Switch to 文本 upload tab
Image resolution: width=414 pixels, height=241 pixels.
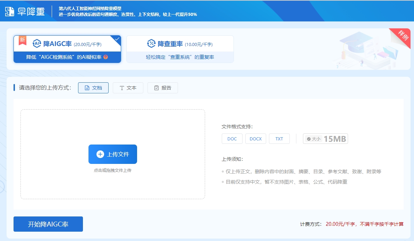click(128, 88)
